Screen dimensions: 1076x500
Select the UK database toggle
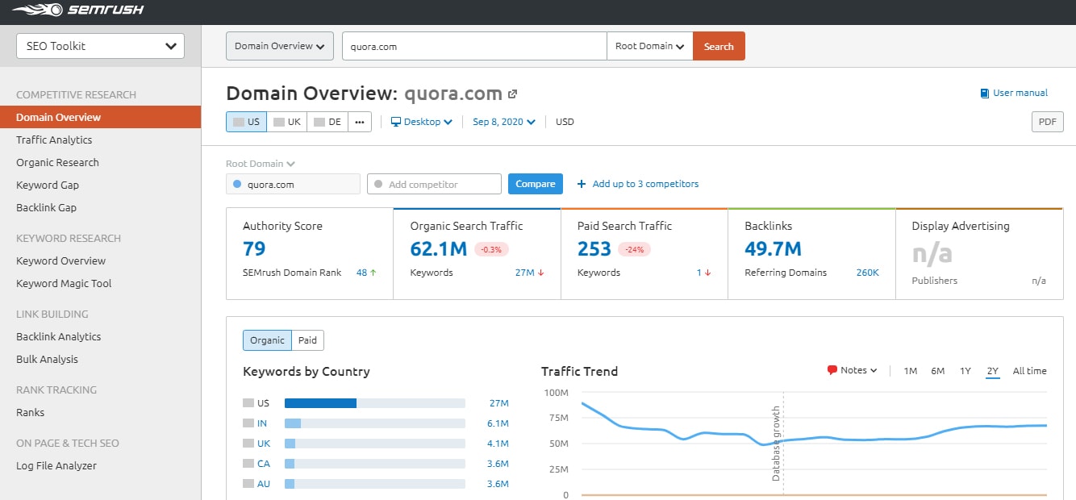point(287,122)
